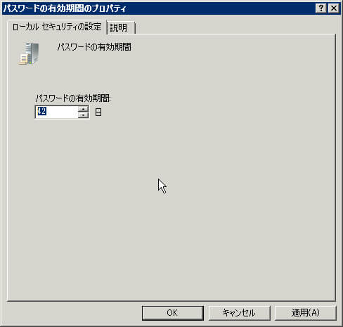Click the パスワードの有効期間 heading beside the icon
This screenshot has height=327, width=343.
tap(94, 47)
